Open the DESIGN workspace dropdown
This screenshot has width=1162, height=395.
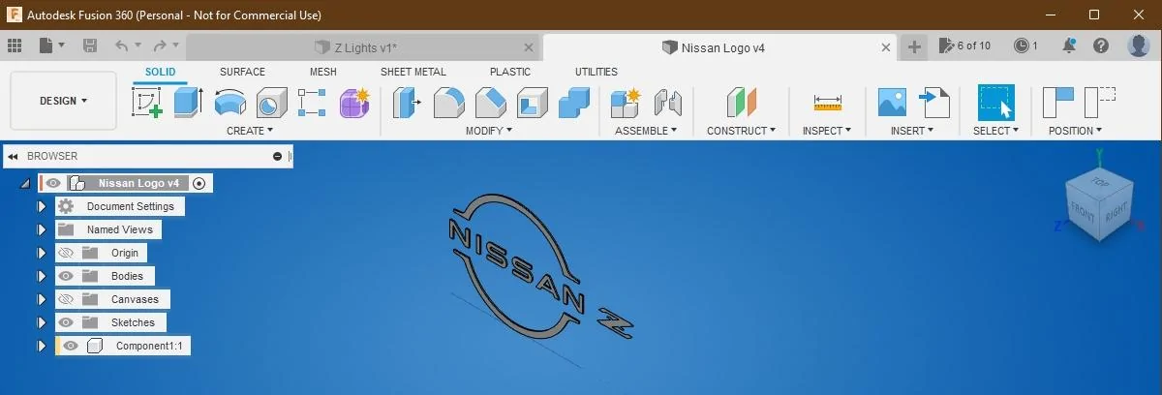click(x=63, y=101)
